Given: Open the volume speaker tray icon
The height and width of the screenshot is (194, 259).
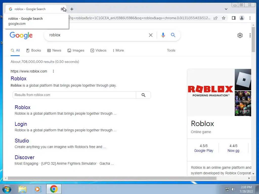Looking at the screenshot, I should 233,189.
